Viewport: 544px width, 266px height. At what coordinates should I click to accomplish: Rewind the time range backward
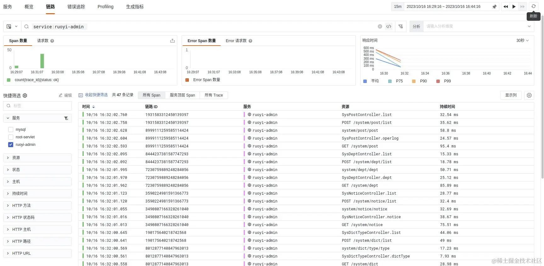pyautogui.click(x=505, y=7)
